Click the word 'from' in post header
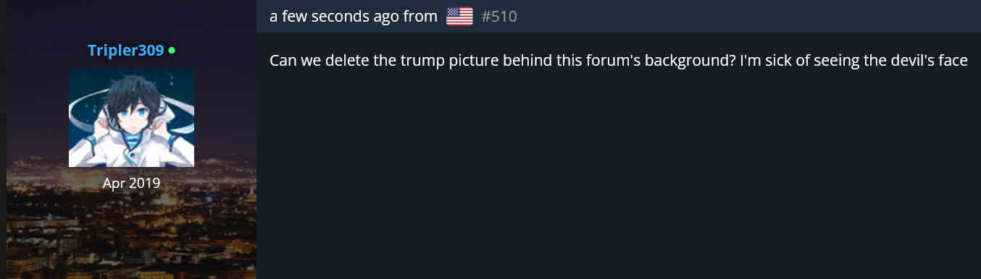Image resolution: width=981 pixels, height=279 pixels. coord(424,16)
